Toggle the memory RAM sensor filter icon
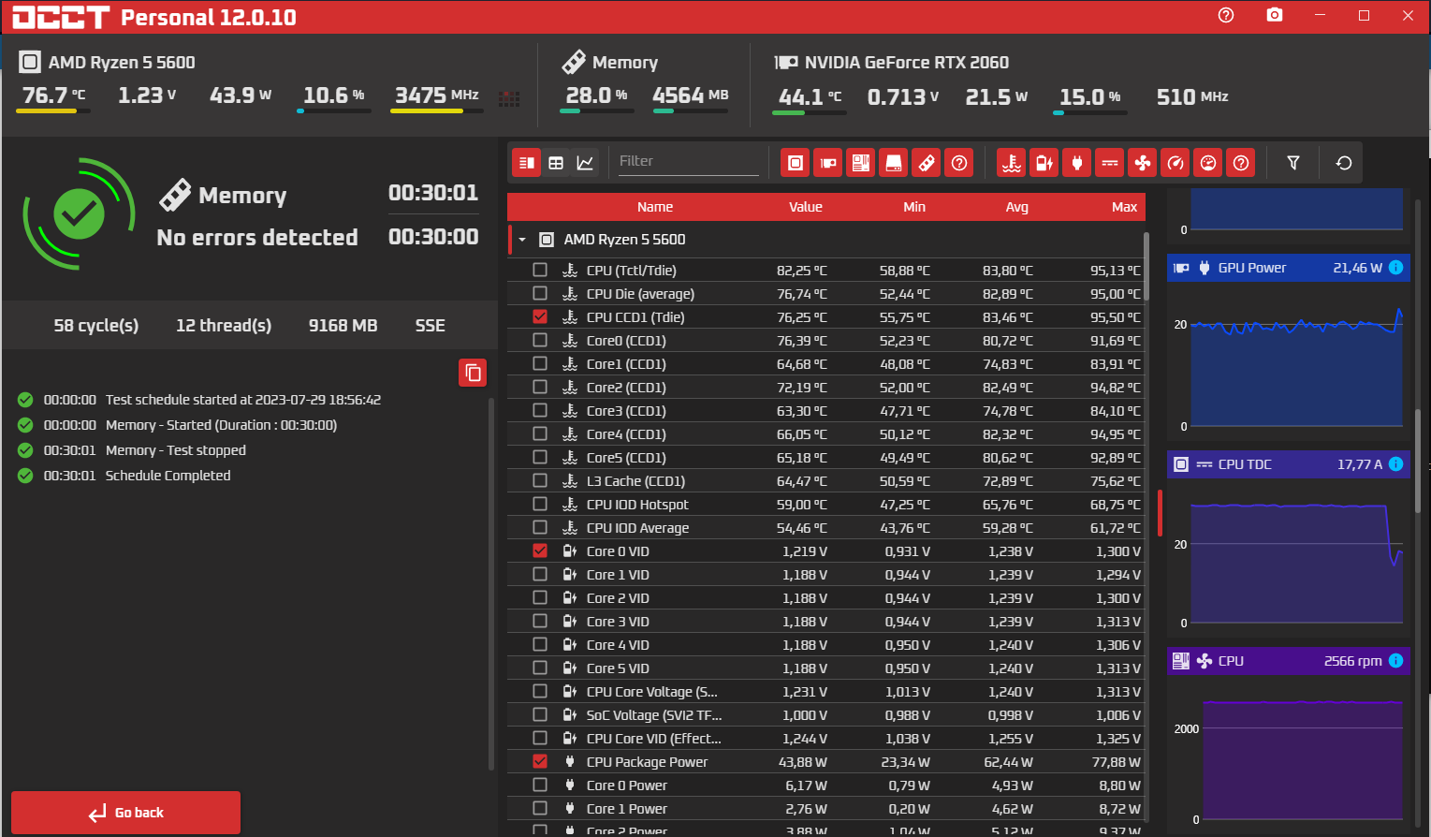Image resolution: width=1431 pixels, height=837 pixels. click(927, 163)
